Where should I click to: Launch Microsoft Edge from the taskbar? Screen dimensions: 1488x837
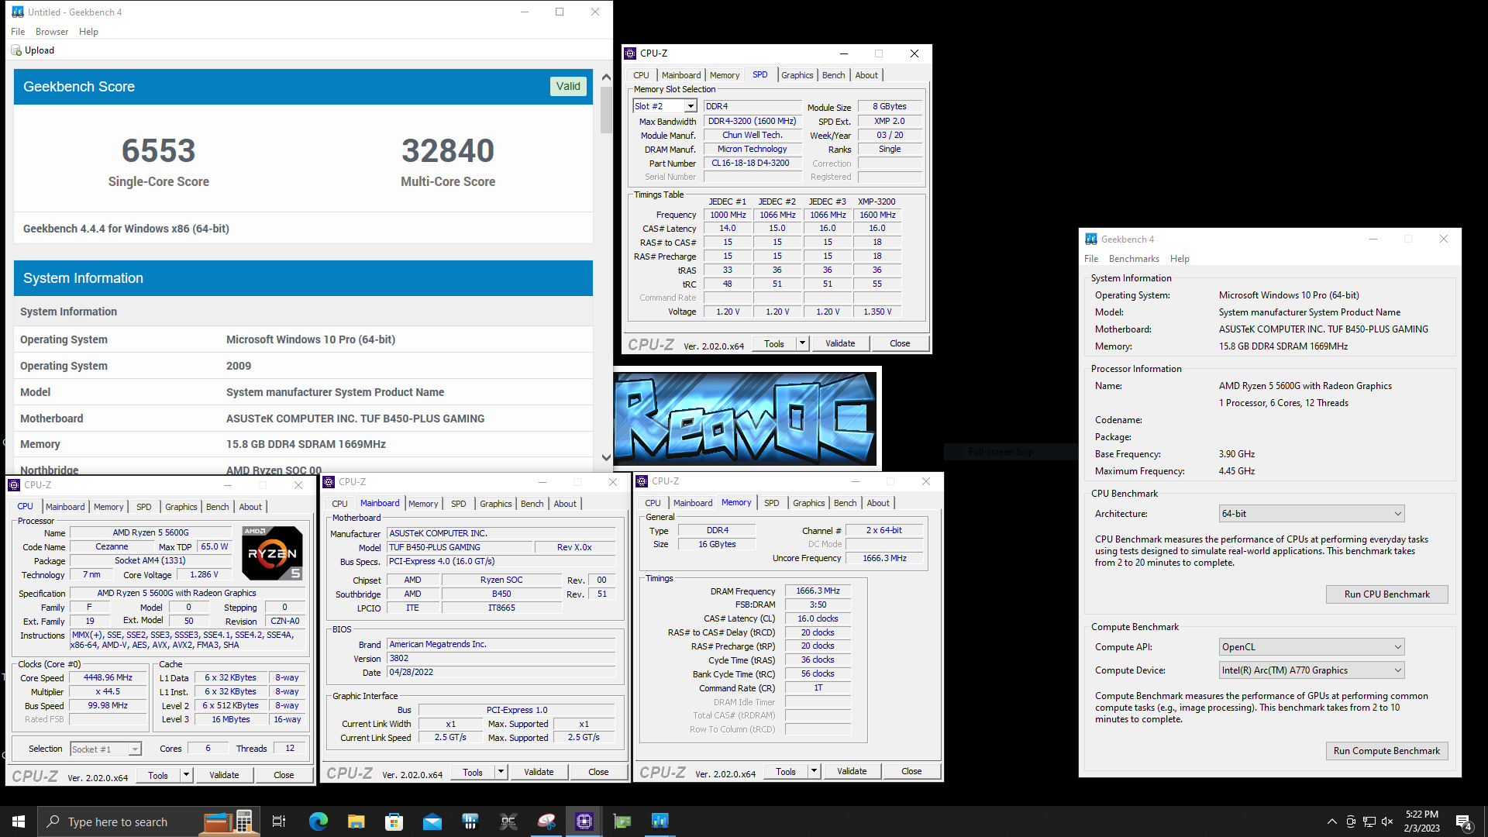click(319, 821)
